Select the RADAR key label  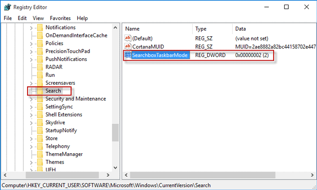point(54,67)
